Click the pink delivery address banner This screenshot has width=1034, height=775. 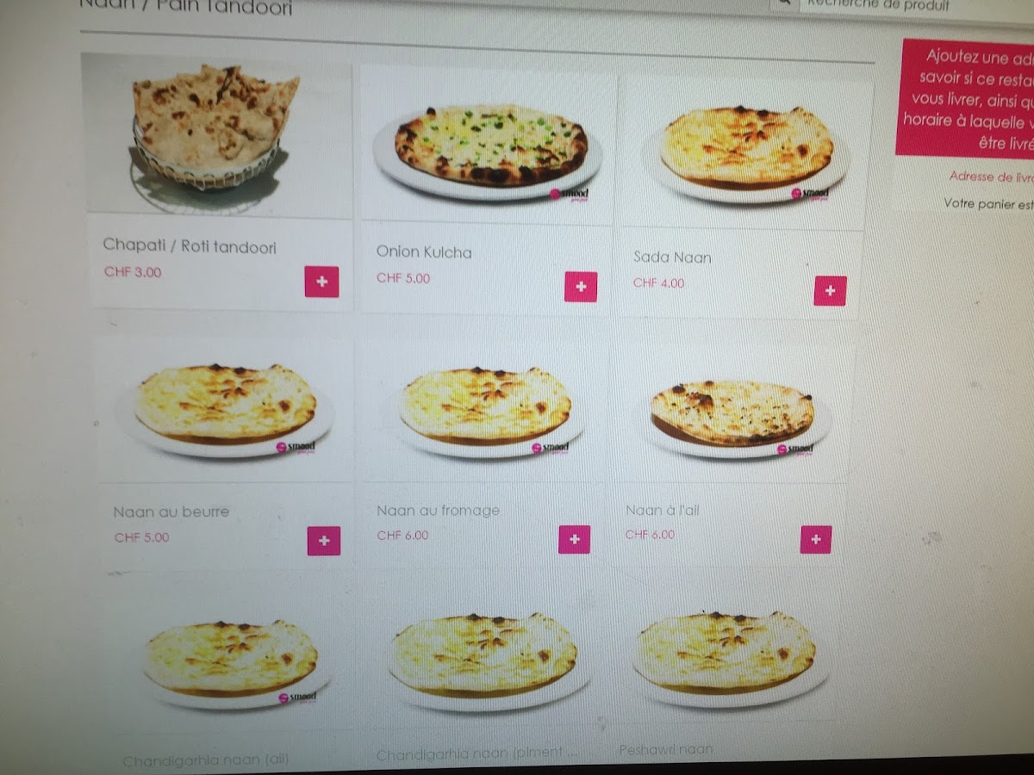click(965, 99)
